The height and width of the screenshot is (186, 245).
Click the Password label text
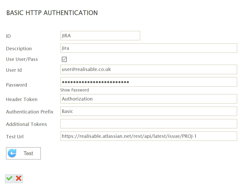(17, 85)
